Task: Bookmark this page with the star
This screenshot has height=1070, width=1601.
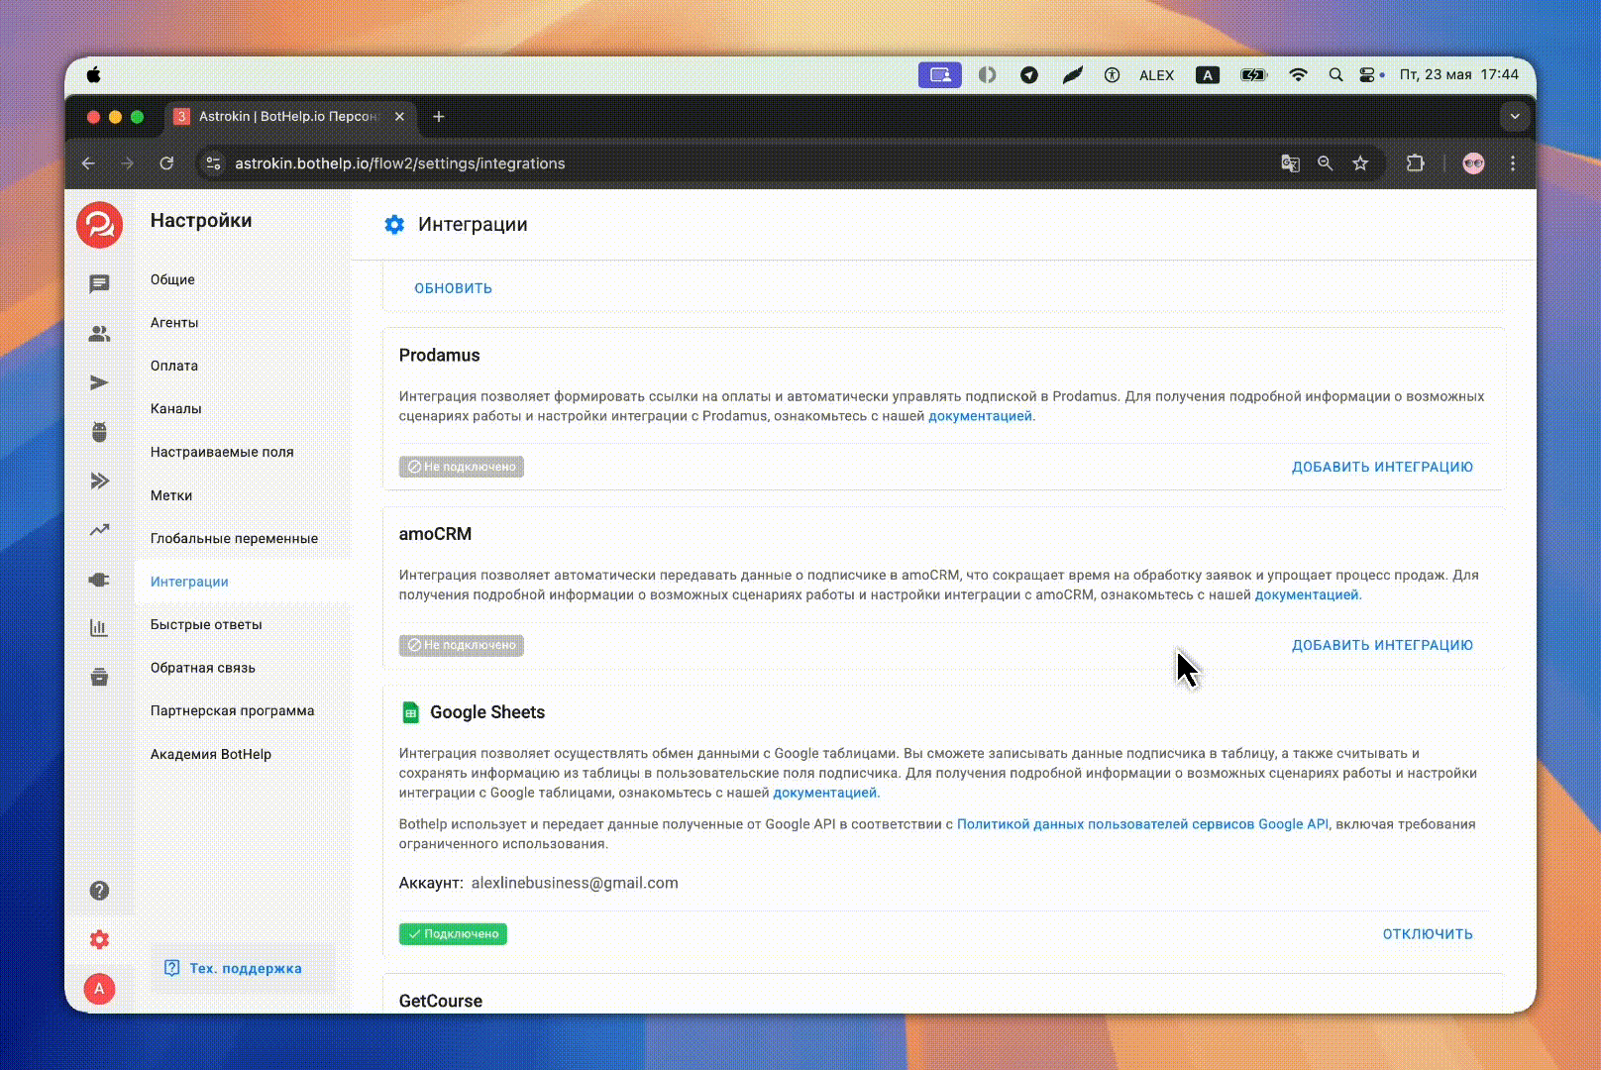Action: click(x=1360, y=163)
